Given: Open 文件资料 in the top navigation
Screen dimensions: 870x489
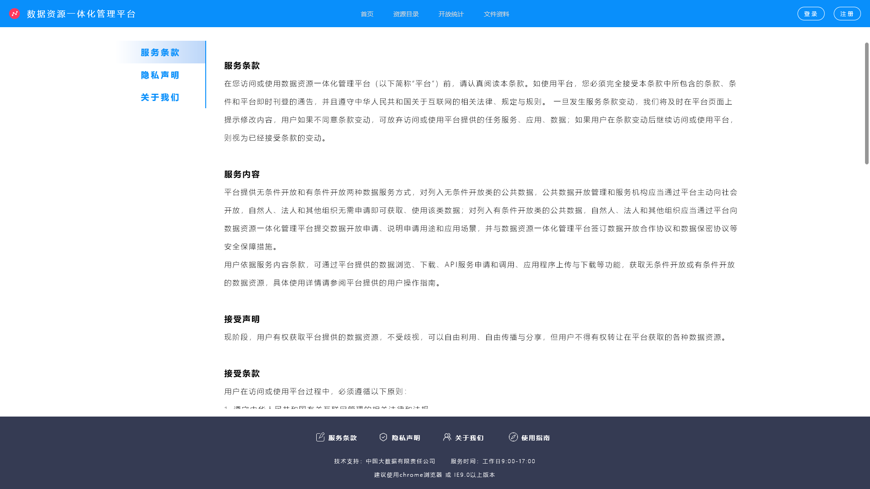Looking at the screenshot, I should [497, 14].
